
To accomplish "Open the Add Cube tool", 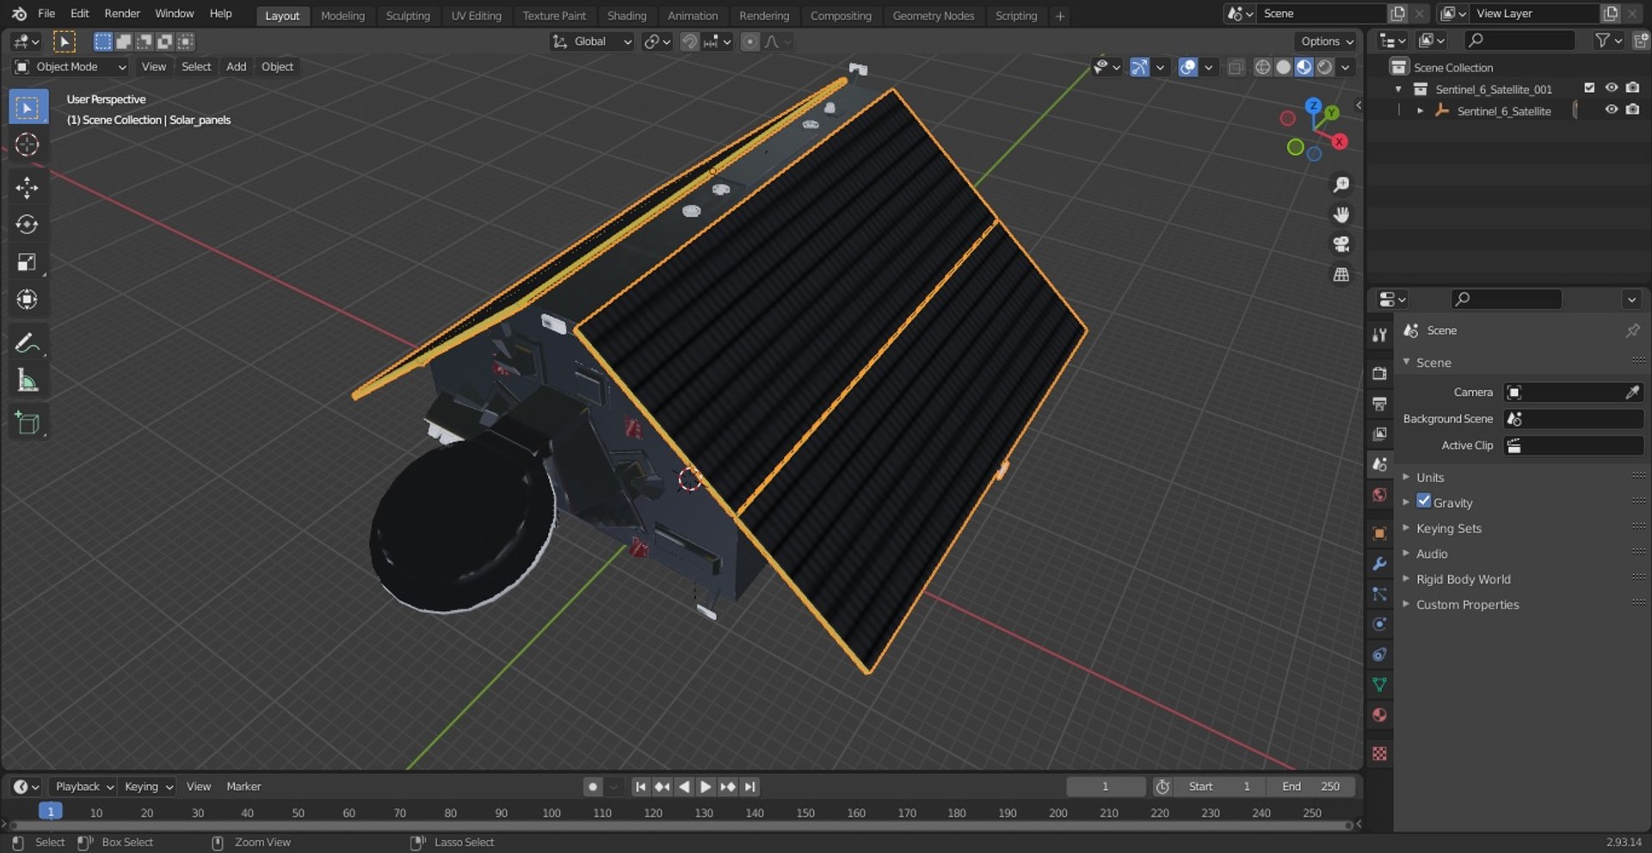I will (28, 423).
